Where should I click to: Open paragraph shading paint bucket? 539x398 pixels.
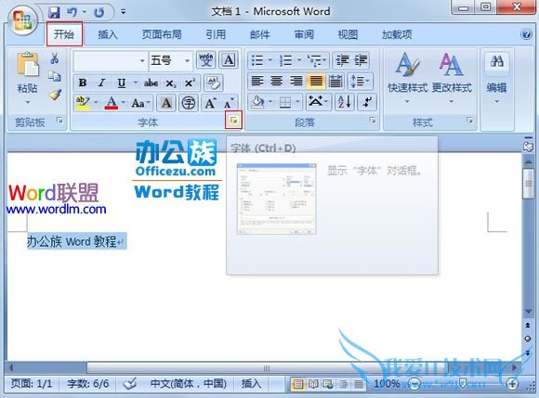(257, 102)
